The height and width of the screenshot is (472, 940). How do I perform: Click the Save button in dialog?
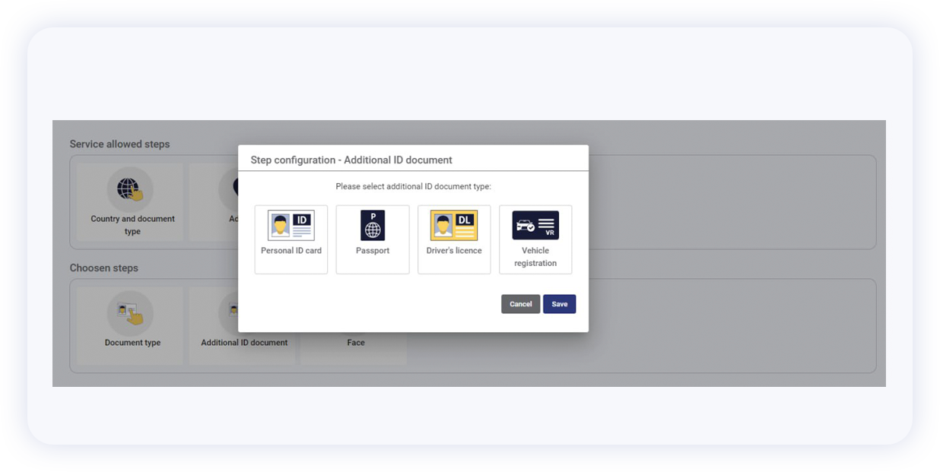559,304
